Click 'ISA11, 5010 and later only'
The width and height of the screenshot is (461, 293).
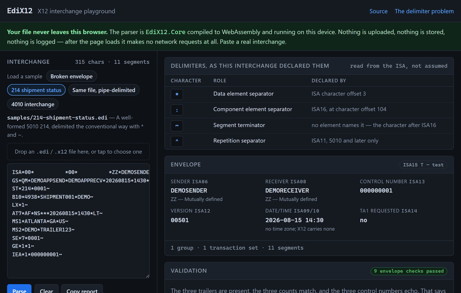345,141
